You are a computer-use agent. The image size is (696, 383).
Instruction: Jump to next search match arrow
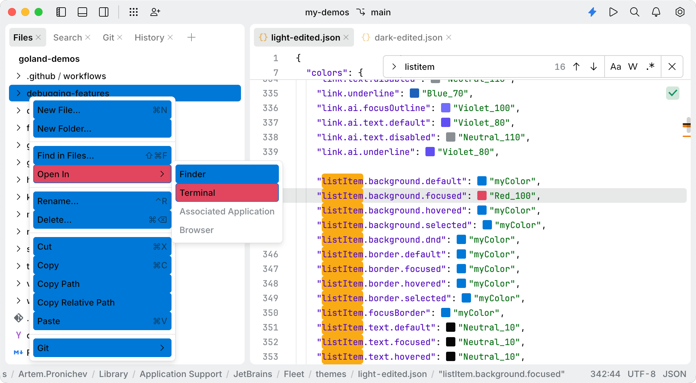(x=594, y=67)
